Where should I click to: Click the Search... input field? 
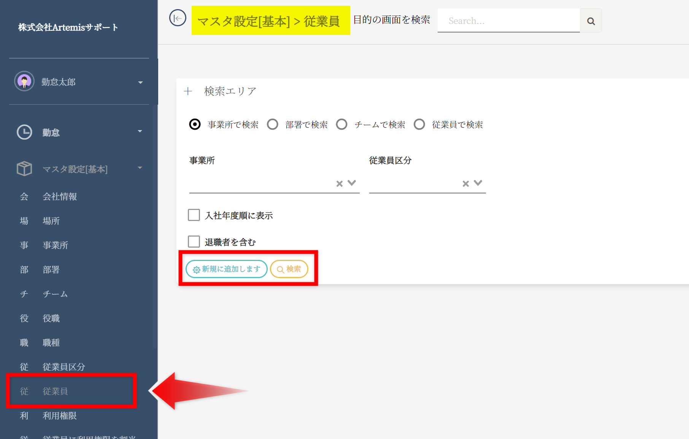508,21
